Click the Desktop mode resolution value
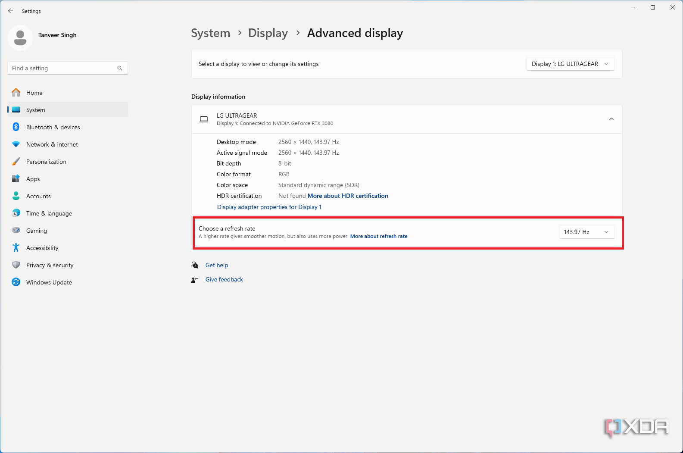683x453 pixels. pos(309,142)
